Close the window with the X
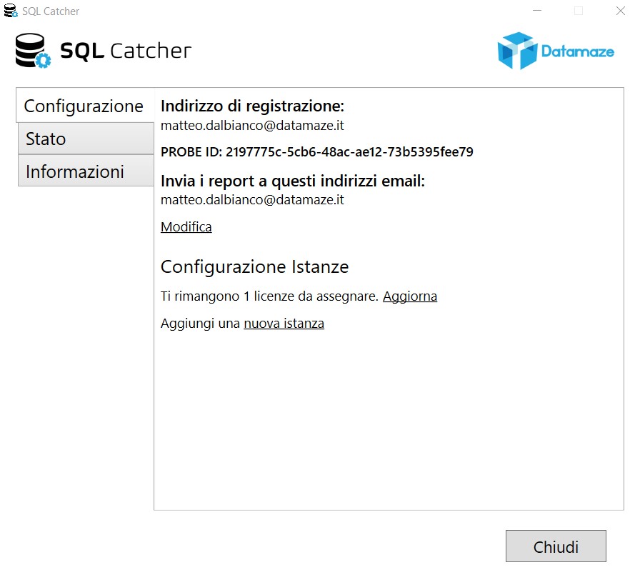The image size is (640, 570). click(x=621, y=11)
